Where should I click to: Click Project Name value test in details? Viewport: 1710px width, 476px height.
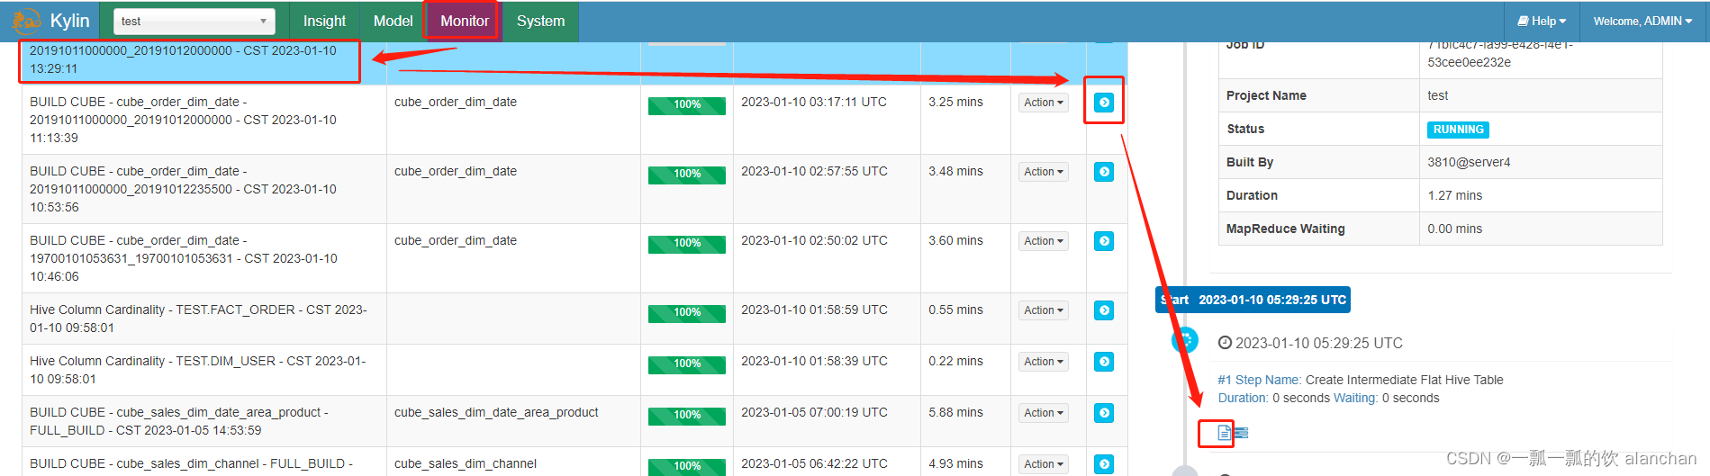click(x=1437, y=95)
